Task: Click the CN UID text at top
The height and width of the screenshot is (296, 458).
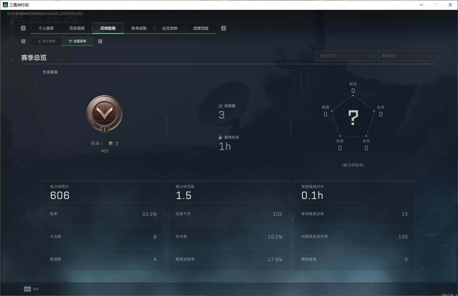Action: point(45,14)
